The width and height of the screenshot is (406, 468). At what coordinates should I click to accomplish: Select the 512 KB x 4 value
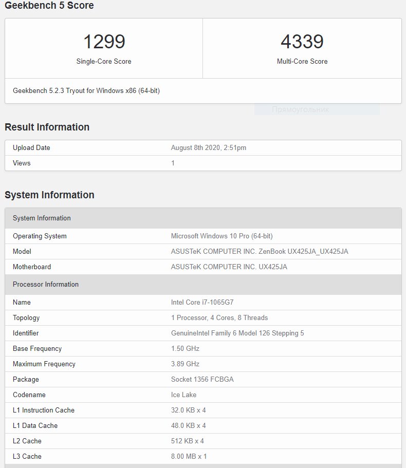[188, 441]
